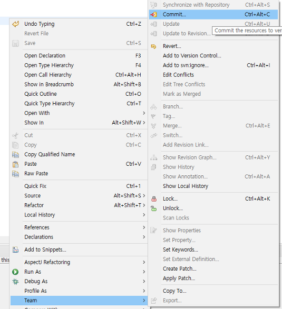Click the Save floppy disk icon
Image resolution: width=282 pixels, height=309 pixels.
16,43
